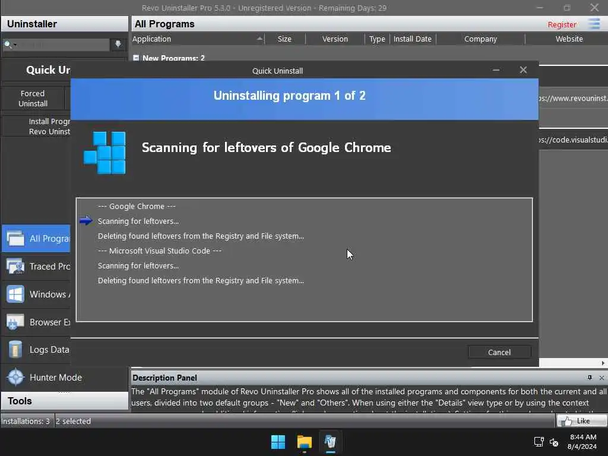
Task: Open the Windows Start menu
Action: click(x=278, y=442)
